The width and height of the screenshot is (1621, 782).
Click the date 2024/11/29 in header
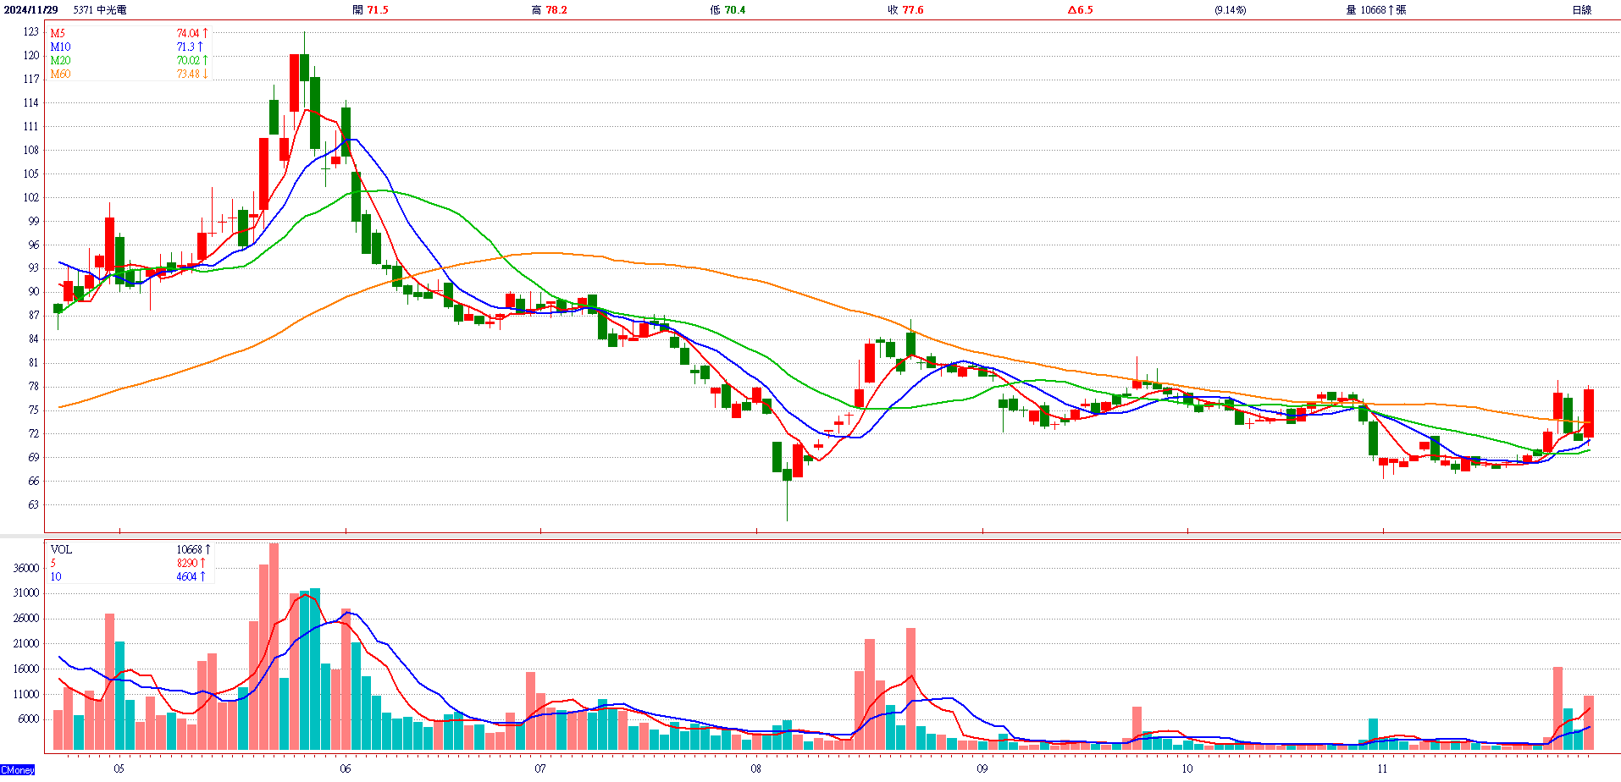tap(30, 10)
